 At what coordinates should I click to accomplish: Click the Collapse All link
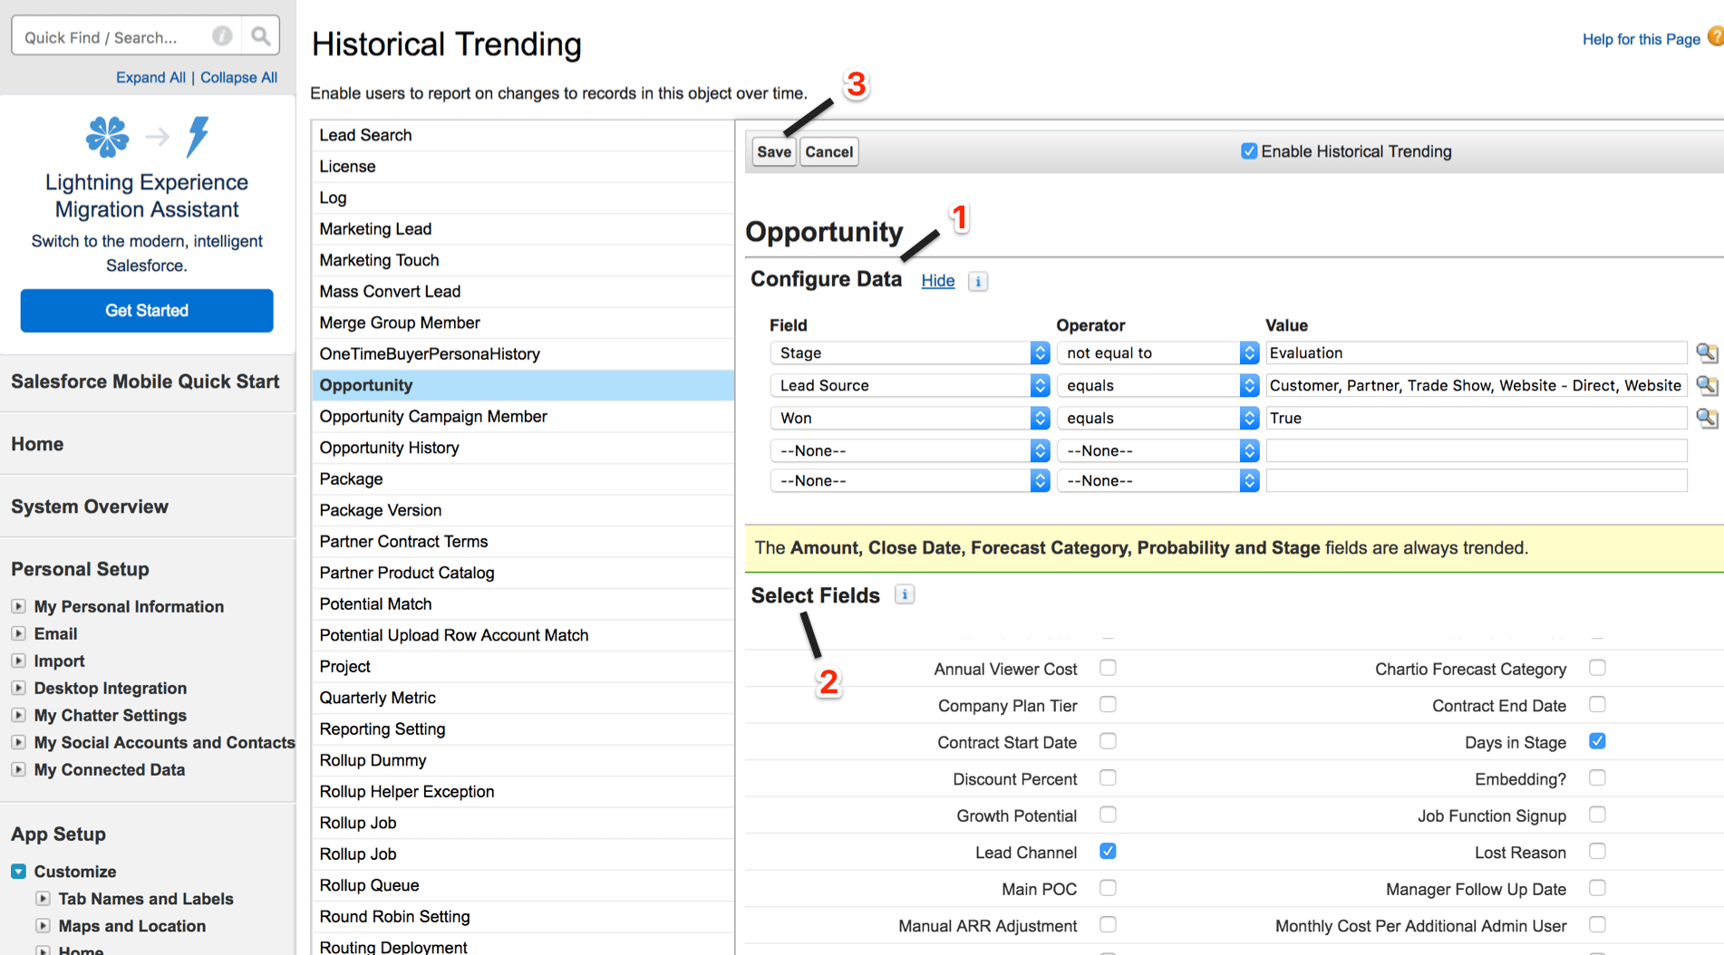[238, 77]
